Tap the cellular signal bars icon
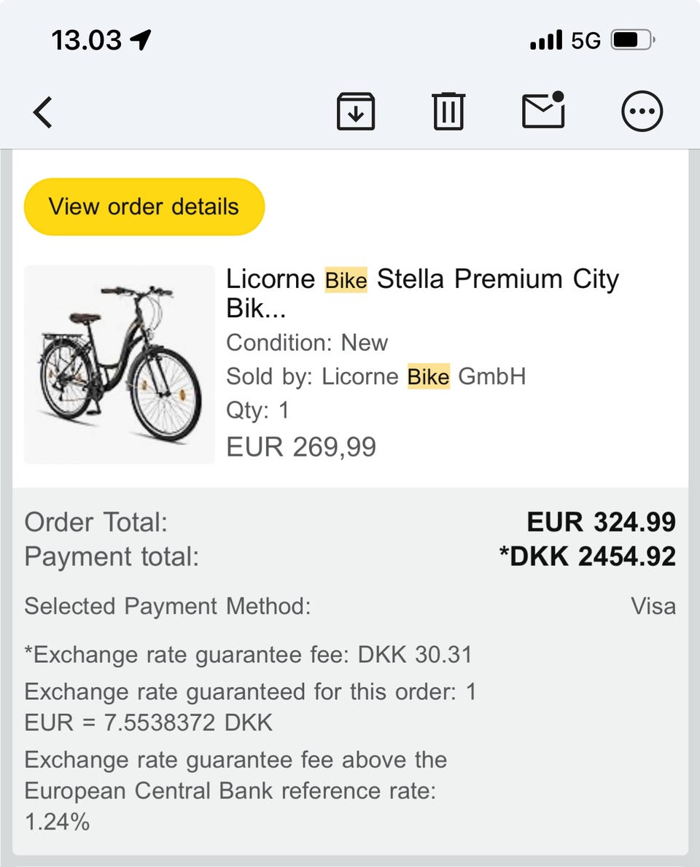This screenshot has height=867, width=700. 546,40
